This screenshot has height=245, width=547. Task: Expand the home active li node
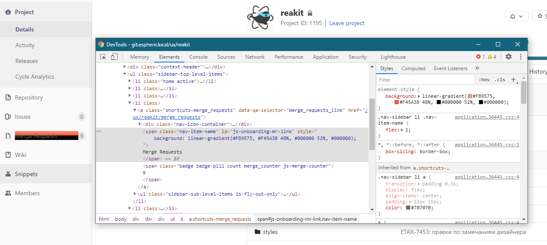130,81
